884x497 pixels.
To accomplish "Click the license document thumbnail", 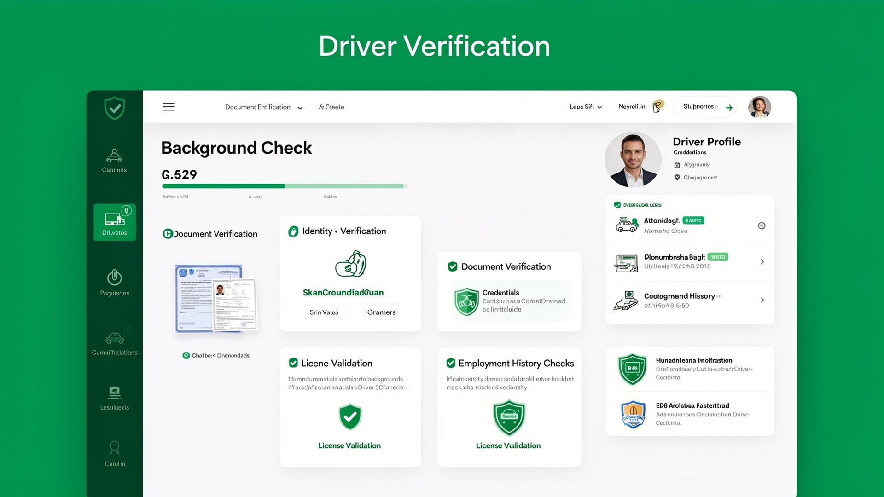I will [216, 298].
